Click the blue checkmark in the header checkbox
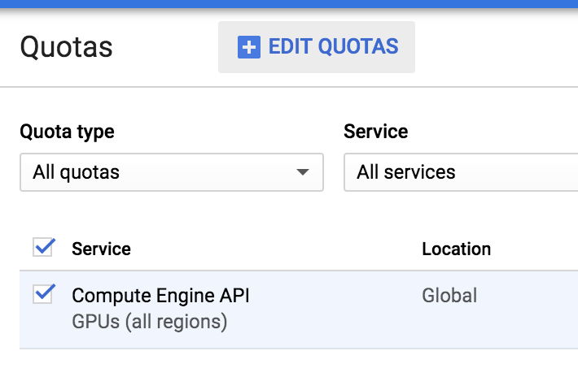 tap(46, 245)
